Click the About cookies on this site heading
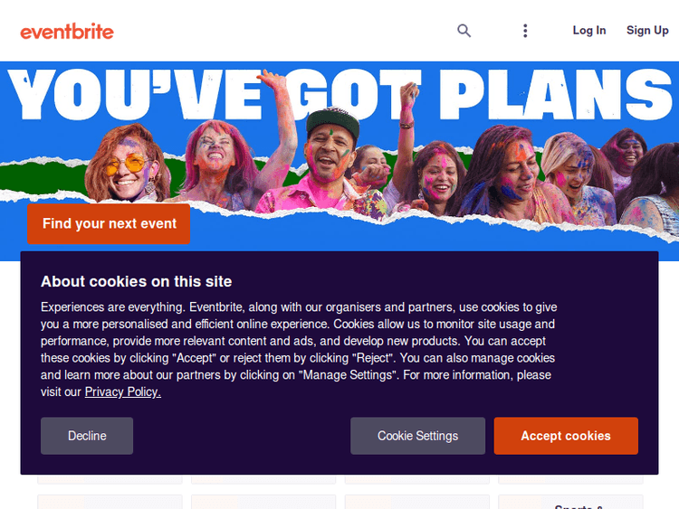 pyautogui.click(x=136, y=281)
